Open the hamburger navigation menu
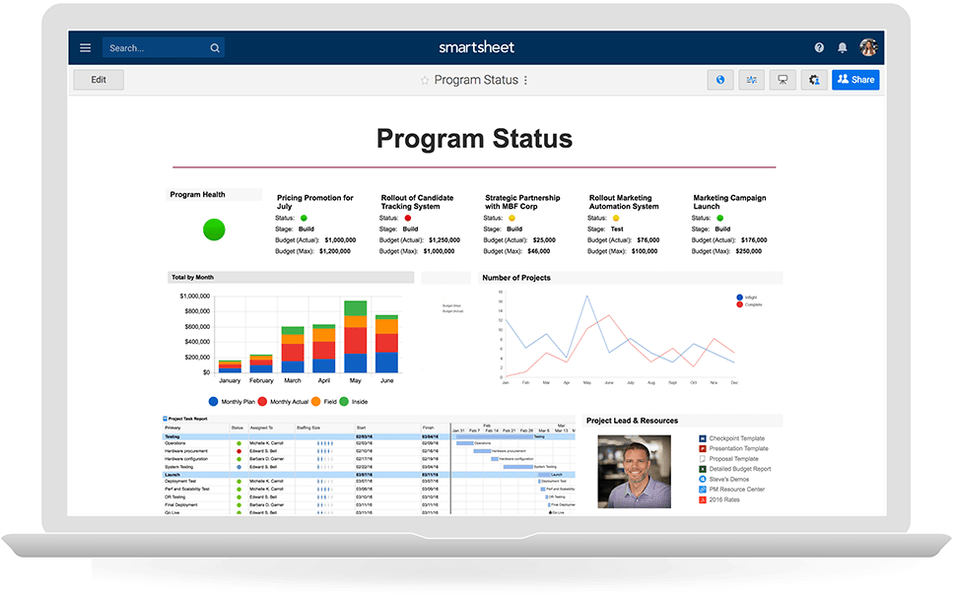Image resolution: width=953 pixels, height=595 pixels. pos(86,47)
